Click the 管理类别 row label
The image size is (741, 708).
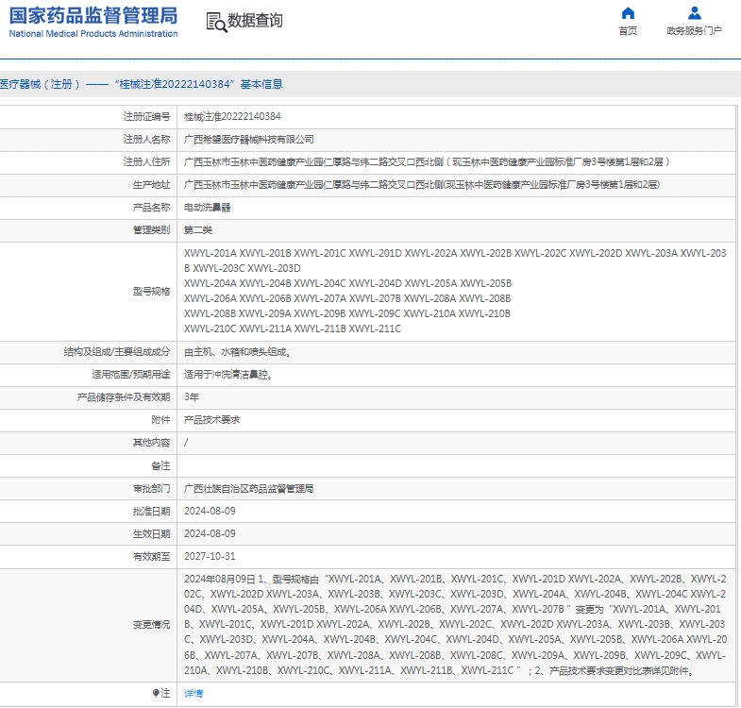(151, 230)
